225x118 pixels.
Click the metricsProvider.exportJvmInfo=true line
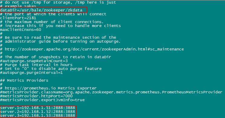(42, 100)
